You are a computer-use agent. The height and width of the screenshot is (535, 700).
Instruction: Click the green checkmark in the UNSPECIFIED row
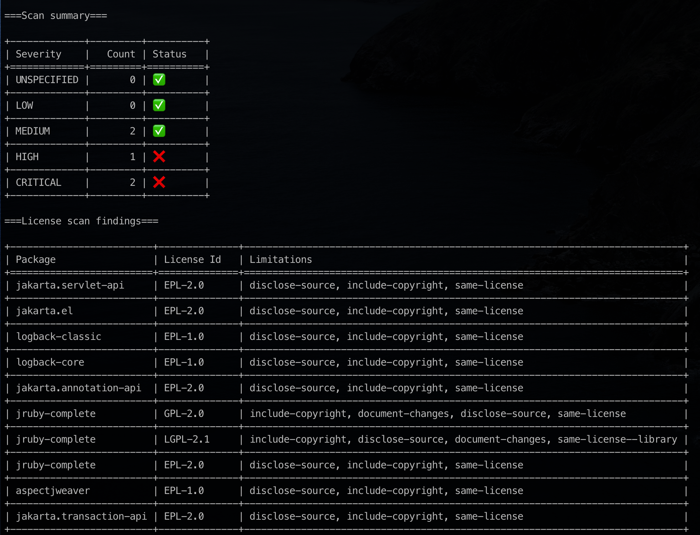coord(159,80)
